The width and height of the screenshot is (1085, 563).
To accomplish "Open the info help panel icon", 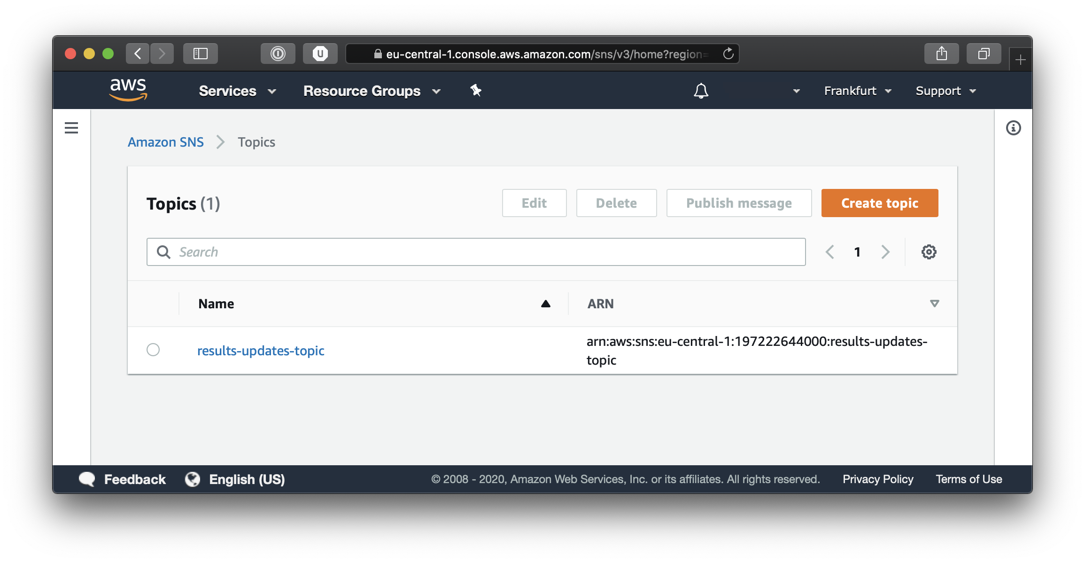I will (x=1013, y=128).
